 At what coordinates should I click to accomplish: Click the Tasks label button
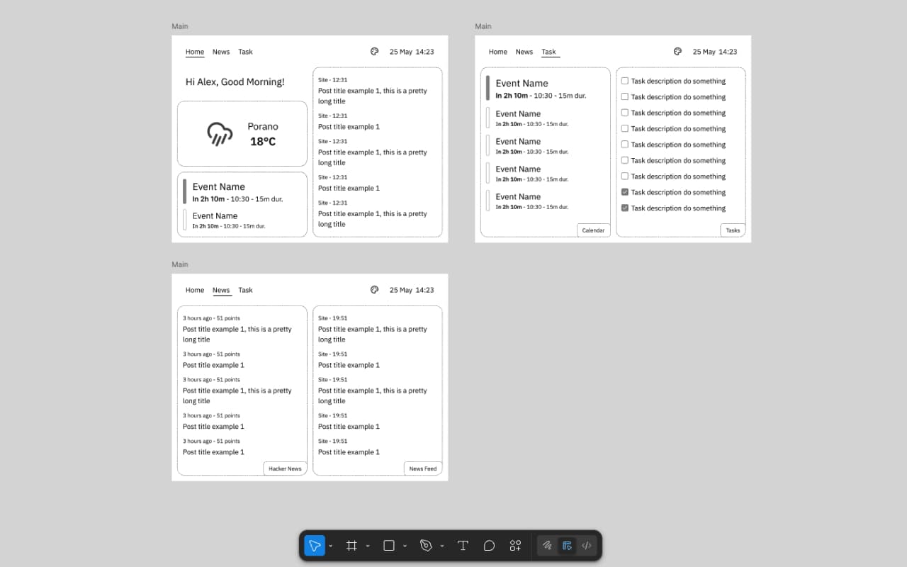click(x=733, y=230)
